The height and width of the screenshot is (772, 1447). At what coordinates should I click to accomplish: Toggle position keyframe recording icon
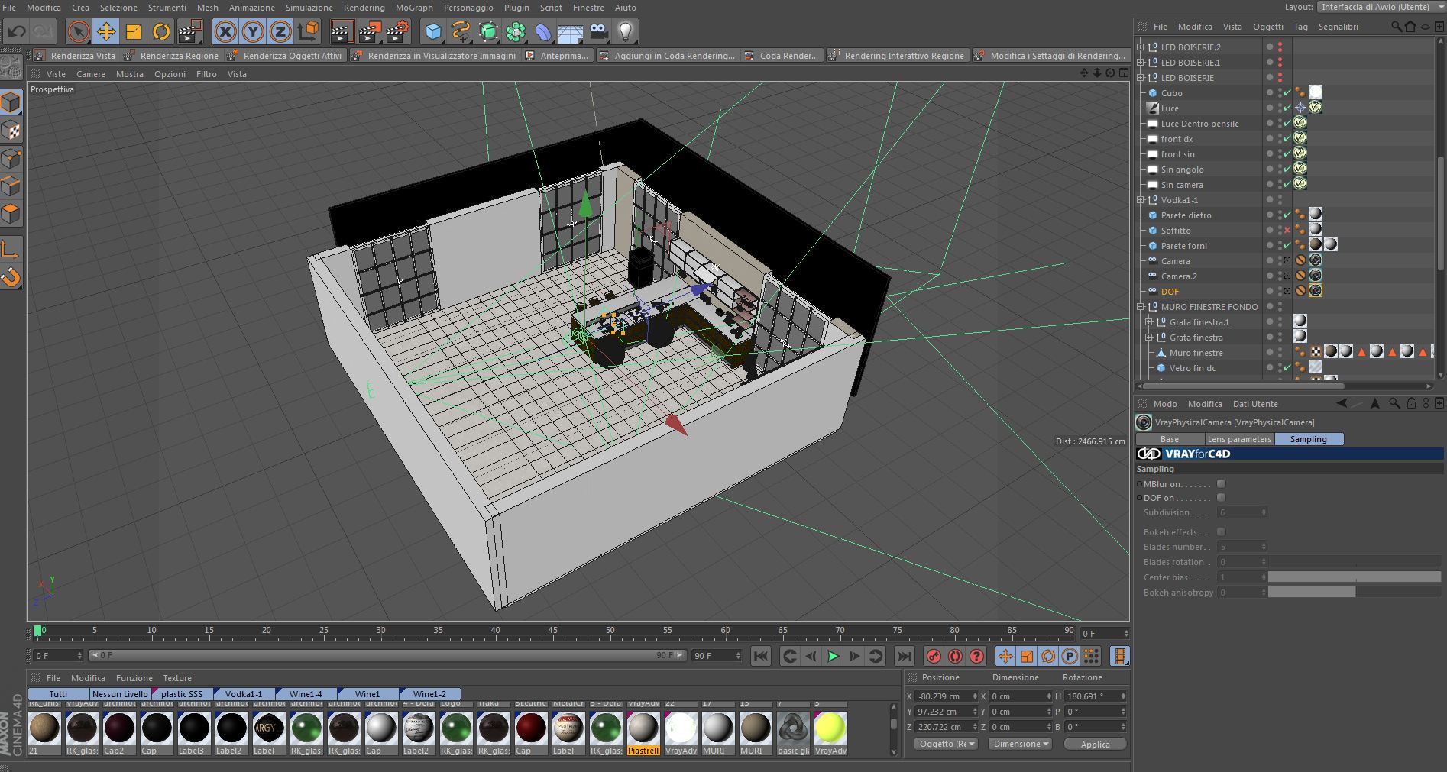coord(1005,656)
